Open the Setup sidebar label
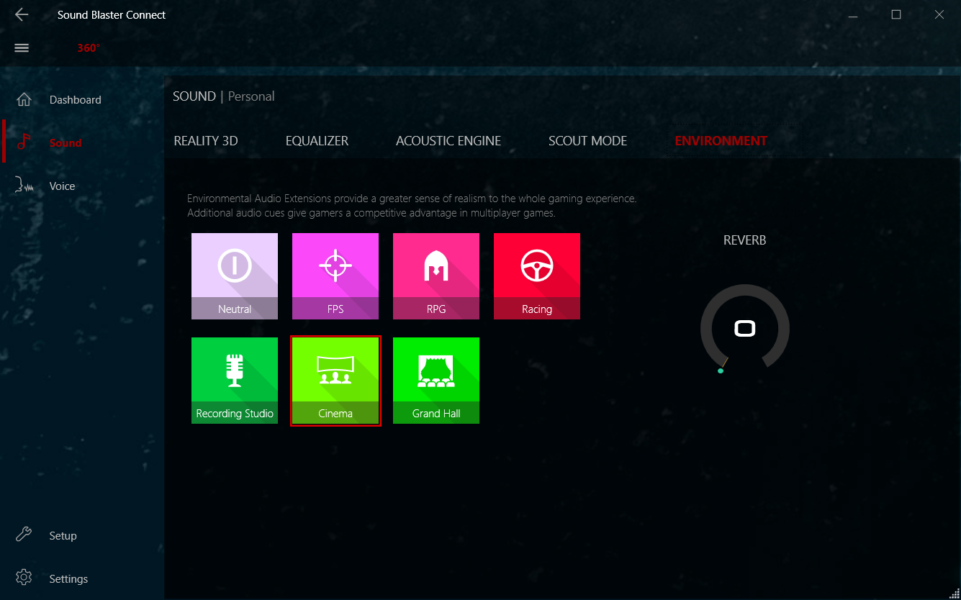The image size is (961, 600). pyautogui.click(x=63, y=536)
